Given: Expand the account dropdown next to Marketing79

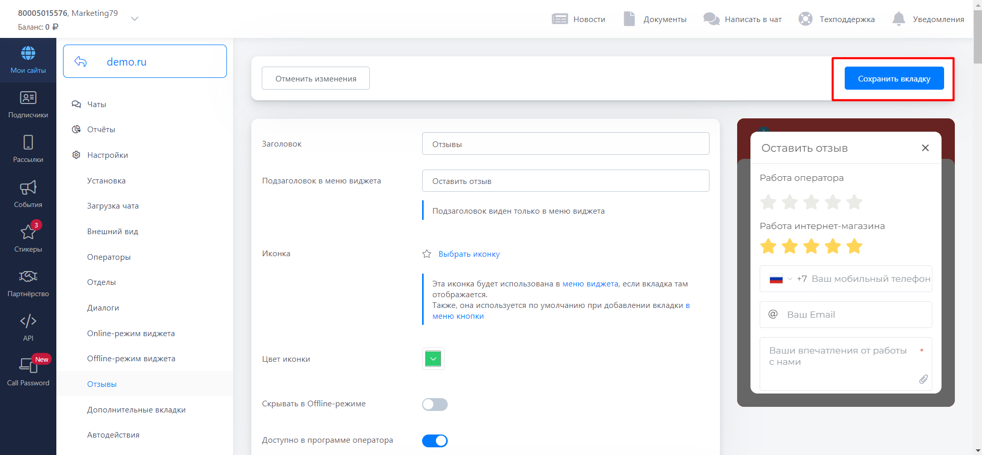Looking at the screenshot, I should pyautogui.click(x=135, y=19).
